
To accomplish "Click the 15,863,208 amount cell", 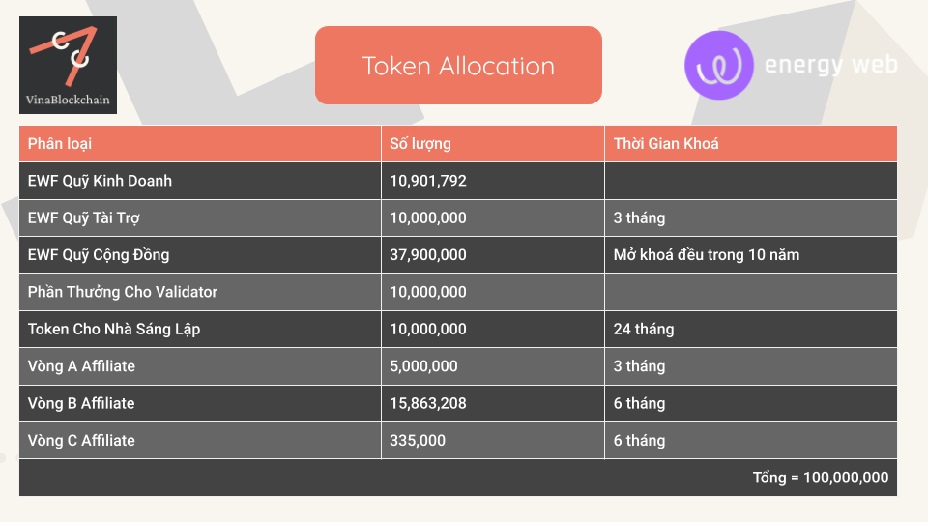I will [x=493, y=404].
